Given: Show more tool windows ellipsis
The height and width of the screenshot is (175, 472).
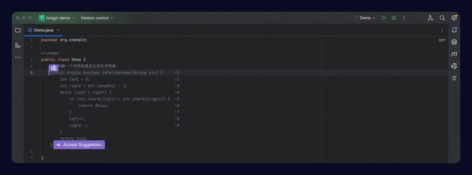Looking at the screenshot, I should pyautogui.click(x=18, y=57).
